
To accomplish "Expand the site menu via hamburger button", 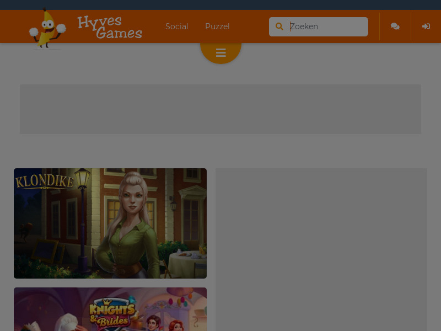I will tap(220, 53).
